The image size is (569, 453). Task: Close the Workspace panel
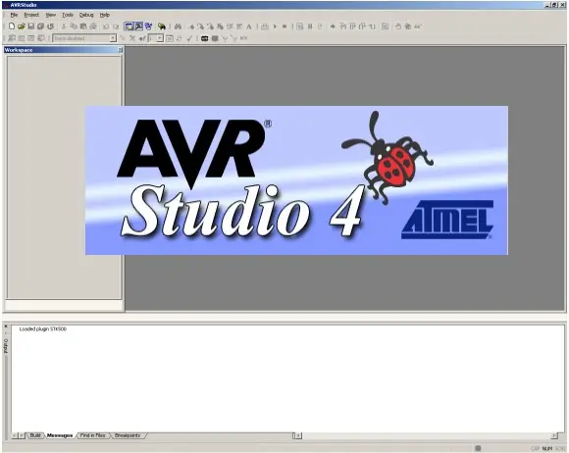pos(120,50)
